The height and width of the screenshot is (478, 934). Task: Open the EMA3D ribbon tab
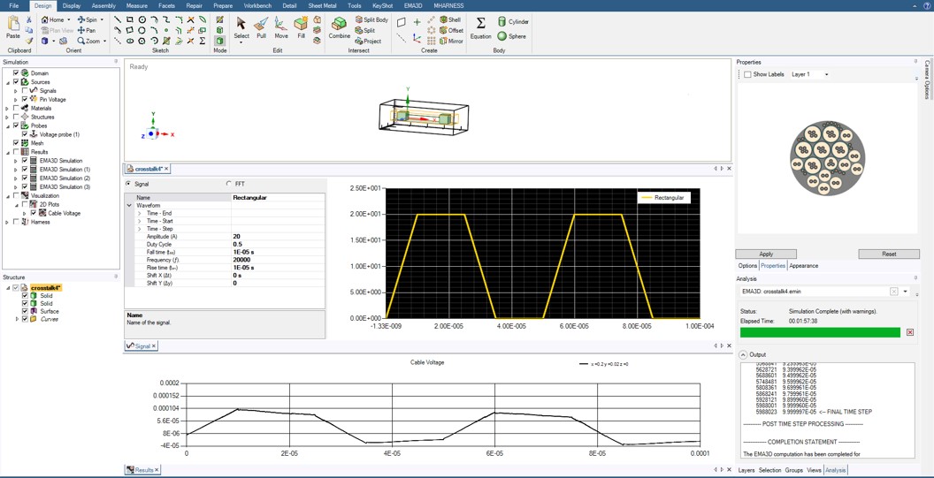(x=413, y=5)
